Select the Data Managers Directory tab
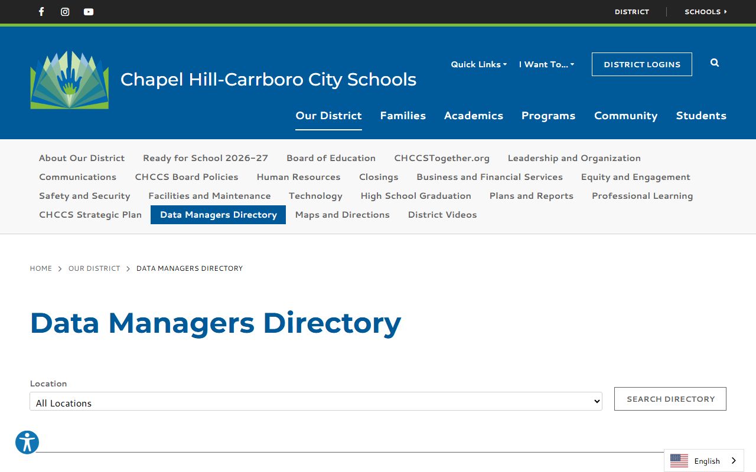 [x=218, y=215]
